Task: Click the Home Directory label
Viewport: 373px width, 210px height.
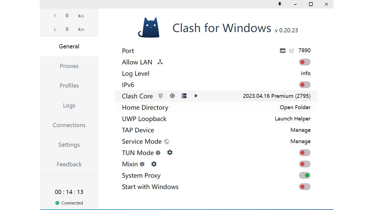Action: (x=145, y=107)
